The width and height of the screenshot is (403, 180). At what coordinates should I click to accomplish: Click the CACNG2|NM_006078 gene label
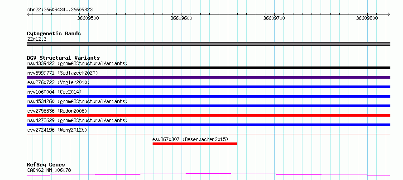(49, 170)
